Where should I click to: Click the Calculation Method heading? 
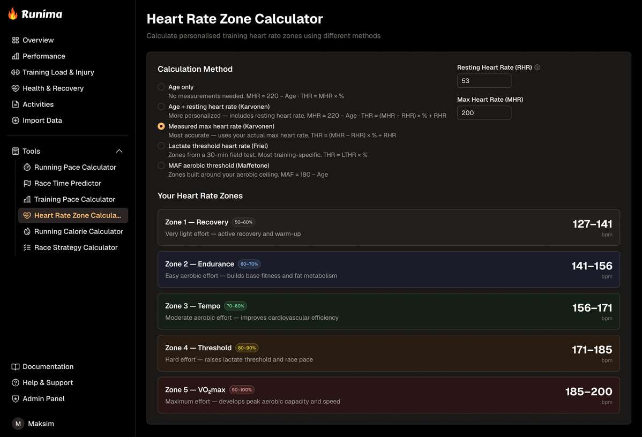coord(195,69)
